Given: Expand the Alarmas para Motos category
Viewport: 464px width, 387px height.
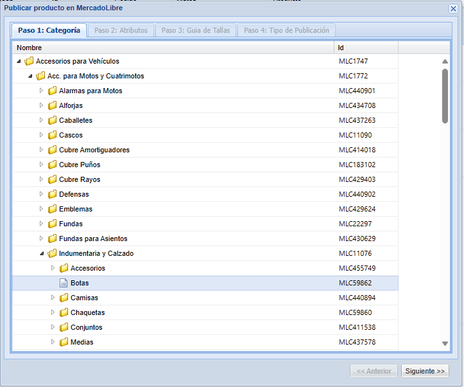Looking at the screenshot, I should point(42,91).
